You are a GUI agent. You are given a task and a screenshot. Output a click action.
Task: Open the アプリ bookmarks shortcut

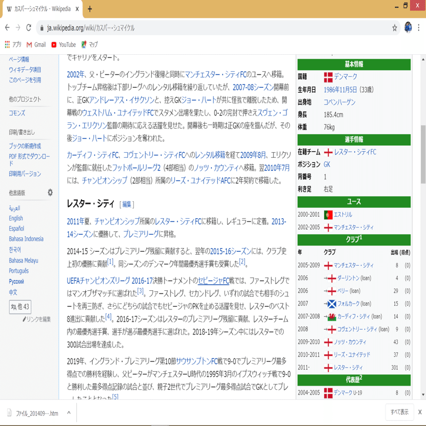tap(14, 45)
